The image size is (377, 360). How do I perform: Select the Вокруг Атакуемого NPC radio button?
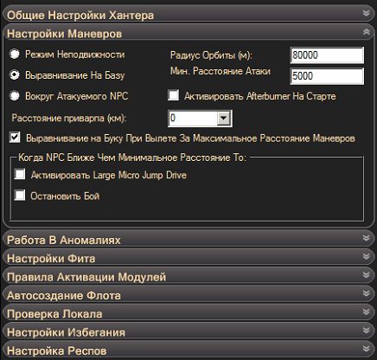pyautogui.click(x=15, y=95)
